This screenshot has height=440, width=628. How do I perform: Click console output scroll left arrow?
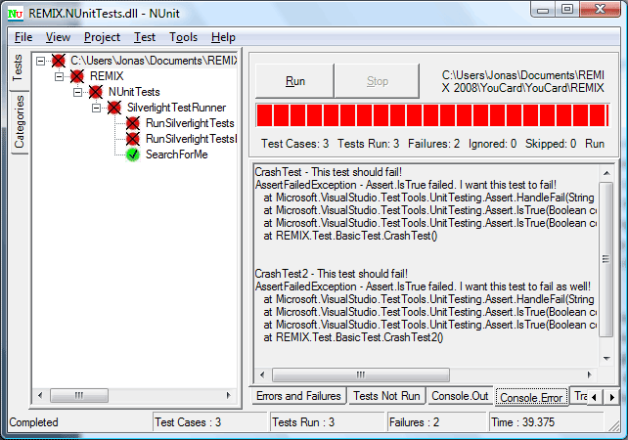coord(262,374)
